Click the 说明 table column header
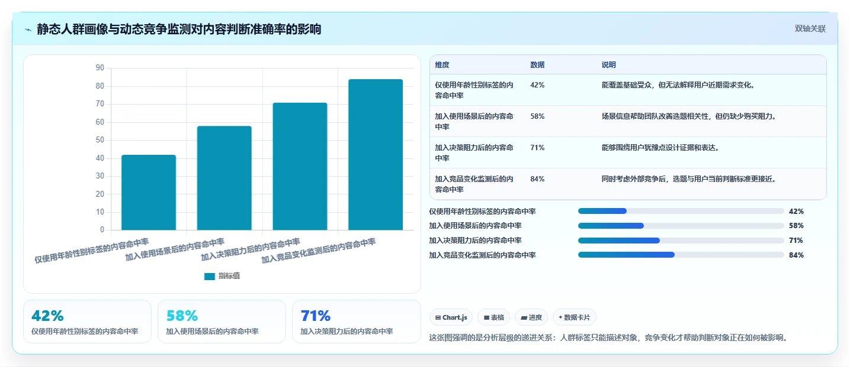850x367 pixels. point(608,65)
